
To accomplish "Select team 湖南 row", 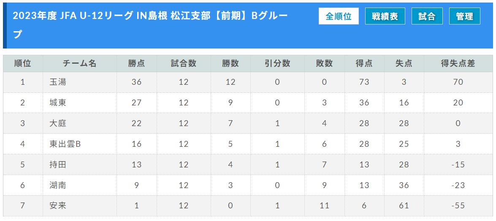I will (248, 185).
